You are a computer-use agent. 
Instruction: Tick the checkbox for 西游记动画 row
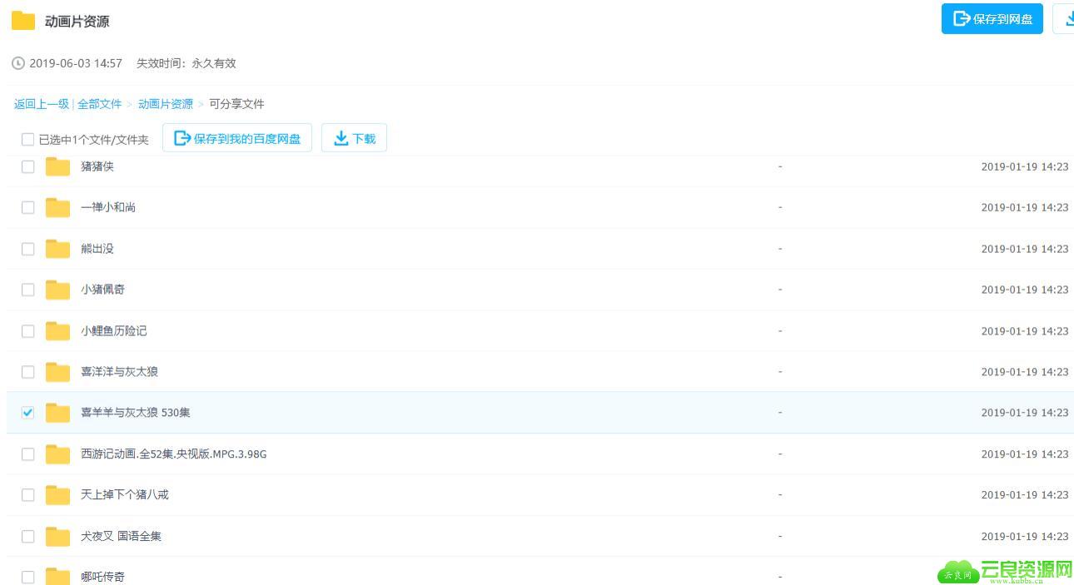tap(27, 454)
